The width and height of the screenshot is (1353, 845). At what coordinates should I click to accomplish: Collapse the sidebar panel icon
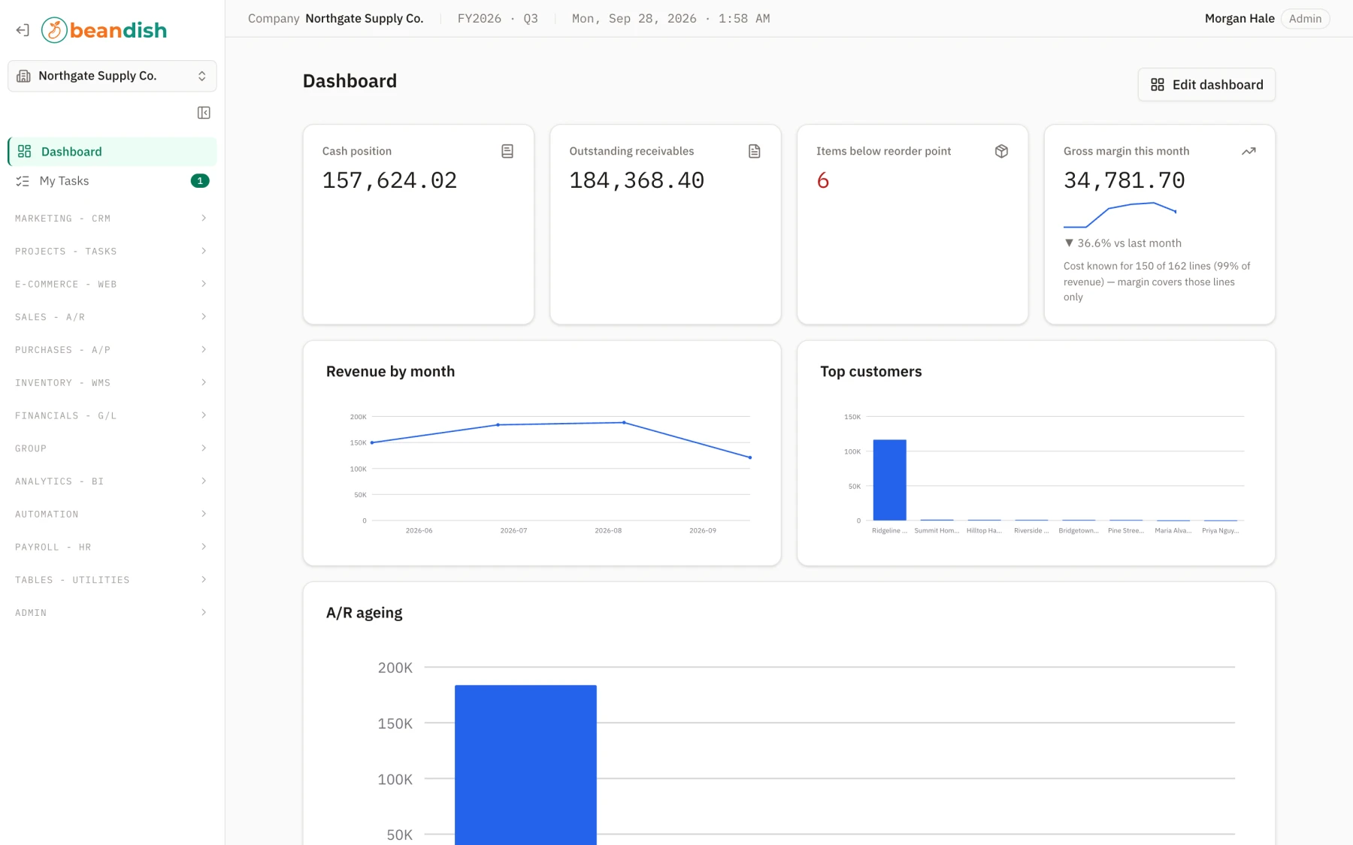[204, 113]
